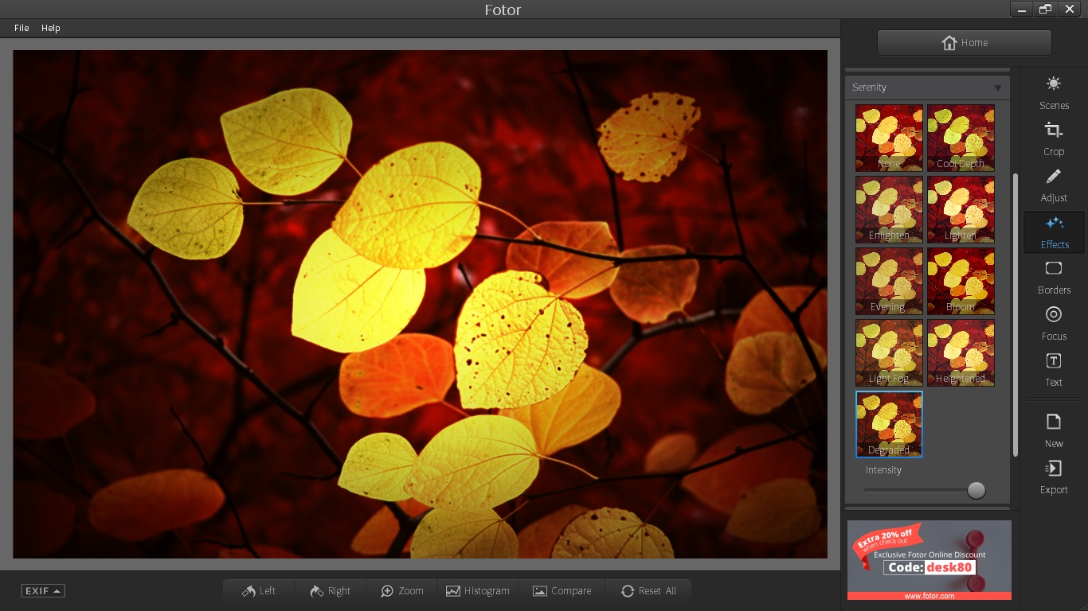Select the Crop tool
Screen dimensions: 1088x611
(1054, 139)
